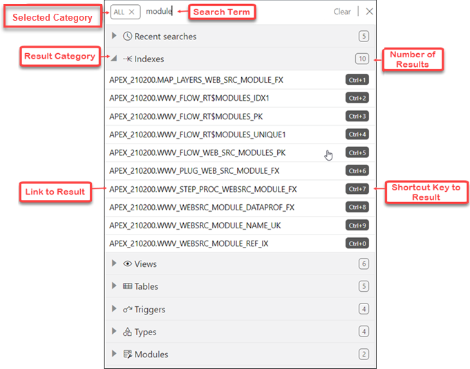Open APEX_210200.MAP_LAYERS_WEB_SRC_MODULE_FX result
This screenshot has height=369, width=470.
click(196, 80)
